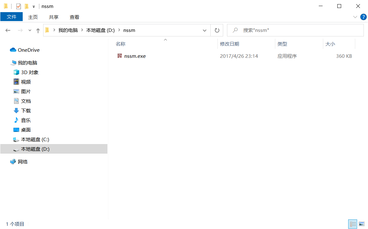Click the 图片 picture icon
The width and height of the screenshot is (368, 229).
(x=16, y=91)
